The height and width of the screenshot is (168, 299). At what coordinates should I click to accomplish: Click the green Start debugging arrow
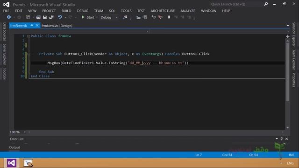83,17
